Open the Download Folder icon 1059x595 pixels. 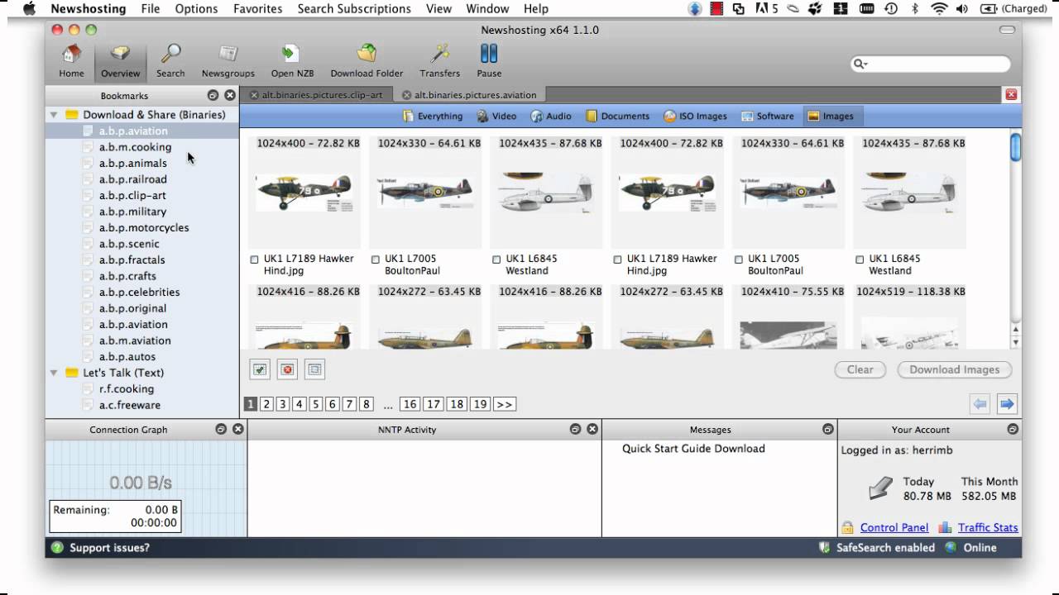coord(367,61)
